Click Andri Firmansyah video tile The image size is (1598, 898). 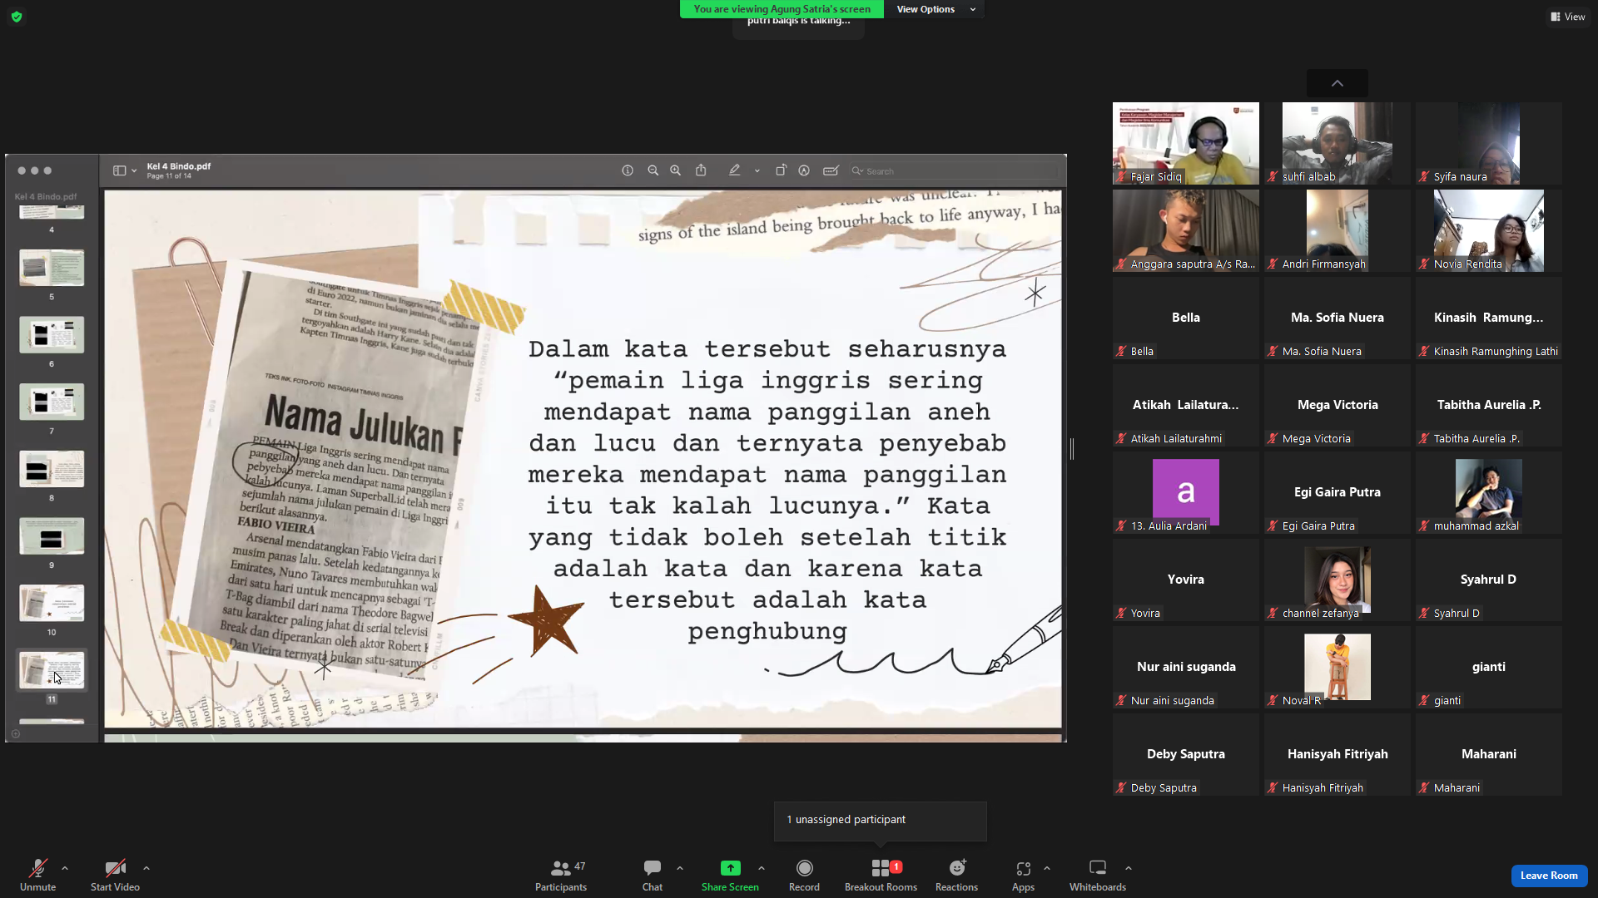click(1337, 230)
